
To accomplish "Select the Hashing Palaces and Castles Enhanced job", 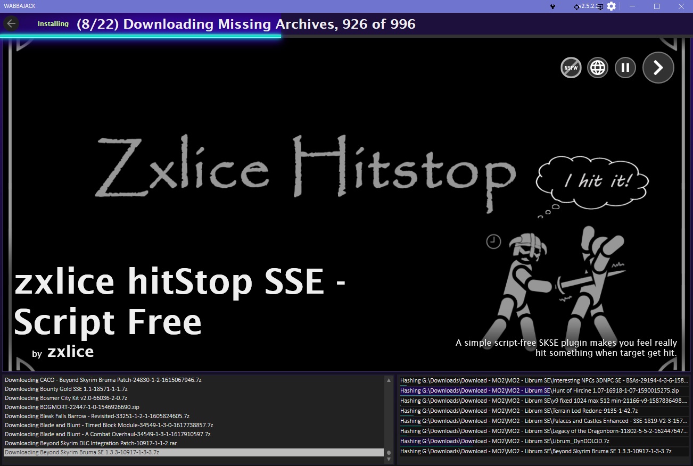I will pyautogui.click(x=544, y=421).
